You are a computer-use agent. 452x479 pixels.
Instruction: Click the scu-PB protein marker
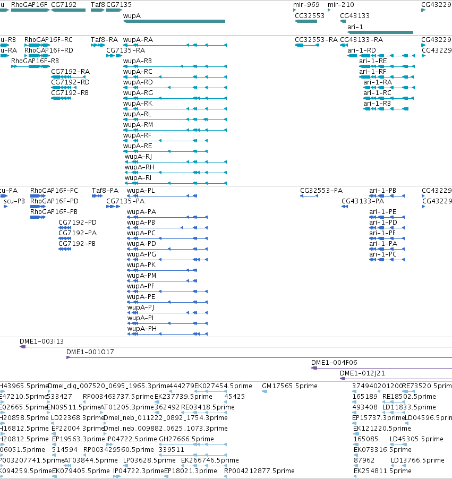(x=5, y=207)
